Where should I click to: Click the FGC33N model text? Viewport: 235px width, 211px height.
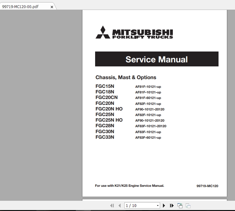tap(105, 137)
